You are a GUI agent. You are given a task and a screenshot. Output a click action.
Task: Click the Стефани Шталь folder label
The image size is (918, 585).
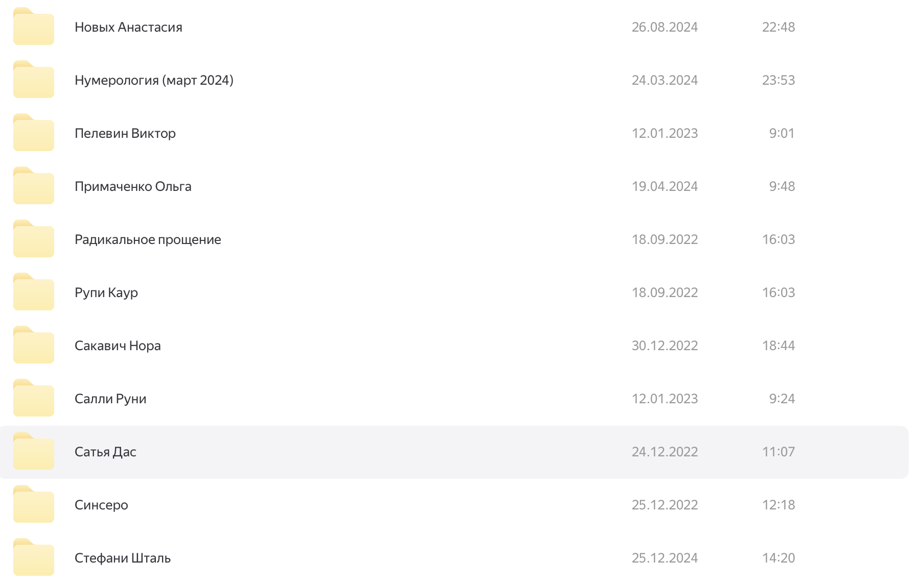[123, 558]
